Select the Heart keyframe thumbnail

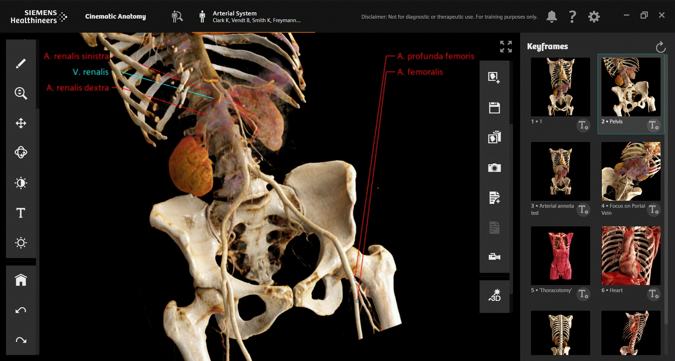tap(631, 256)
